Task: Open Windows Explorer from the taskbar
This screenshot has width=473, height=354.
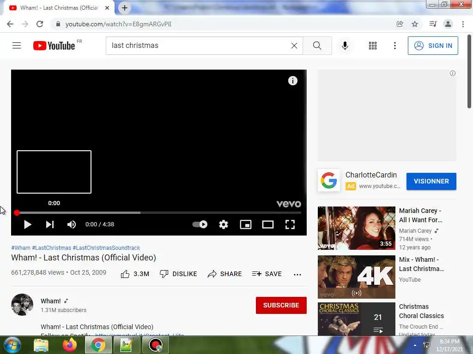Action: click(x=41, y=345)
